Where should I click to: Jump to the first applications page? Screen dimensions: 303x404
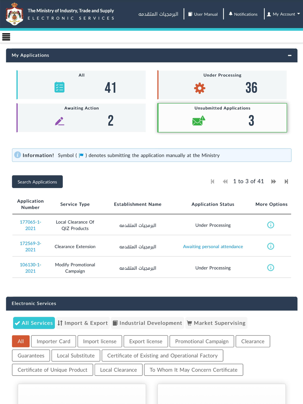[212, 181]
